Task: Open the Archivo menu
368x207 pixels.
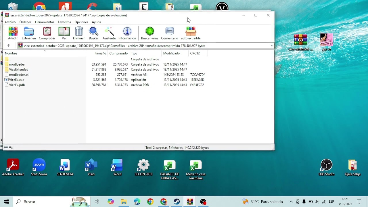Action: (x=10, y=22)
